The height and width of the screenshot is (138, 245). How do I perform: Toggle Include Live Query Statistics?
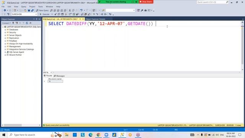coord(74,14)
